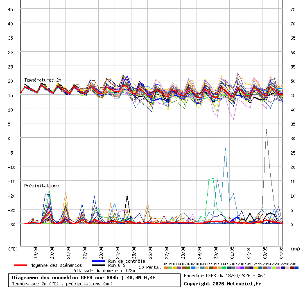303x287 pixels.
Task: Click the orange perturbation 01 color swatch
Action: (x=165, y=268)
